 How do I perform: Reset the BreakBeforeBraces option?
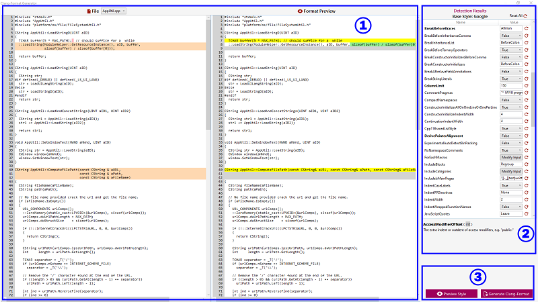tap(526, 28)
